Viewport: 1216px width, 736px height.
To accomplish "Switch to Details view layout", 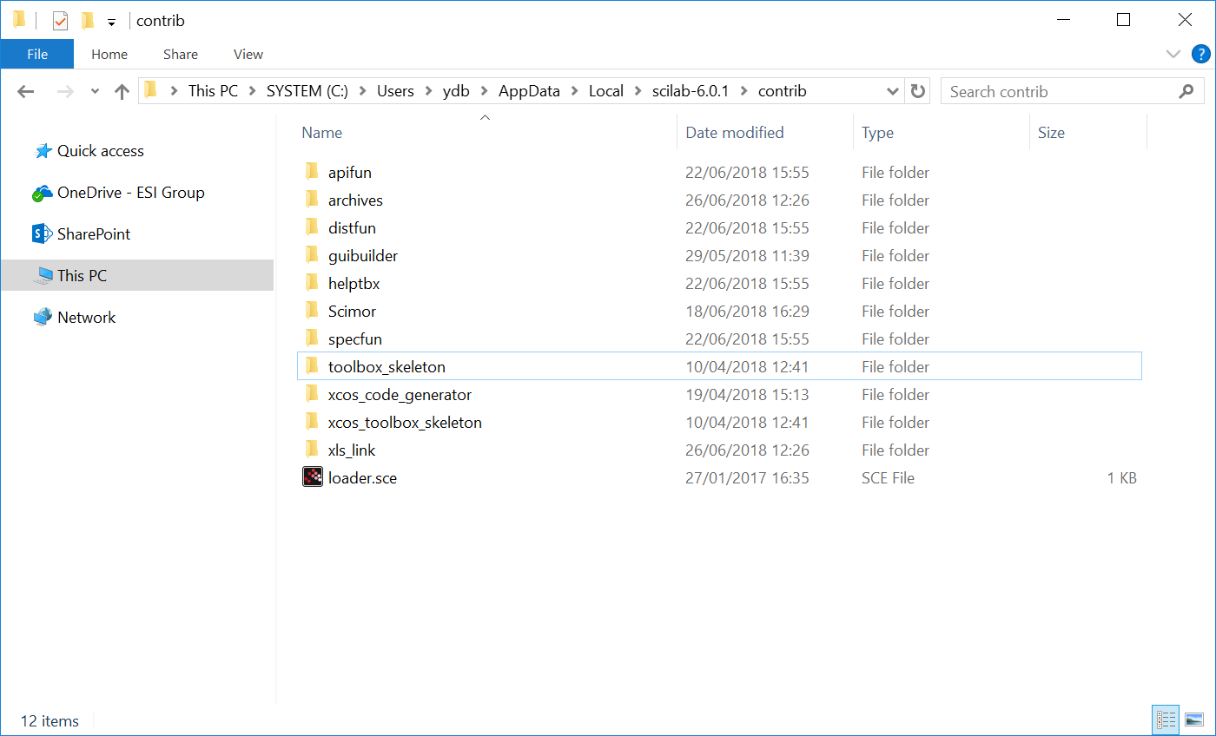I will pyautogui.click(x=1166, y=720).
